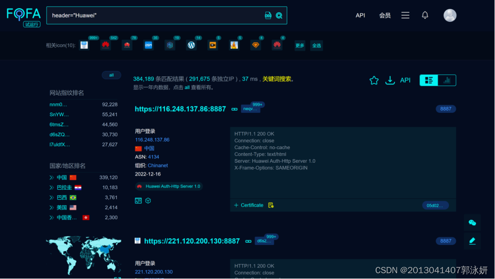The image size is (495, 279).
Task: Switch to list view mode
Action: coord(429,80)
